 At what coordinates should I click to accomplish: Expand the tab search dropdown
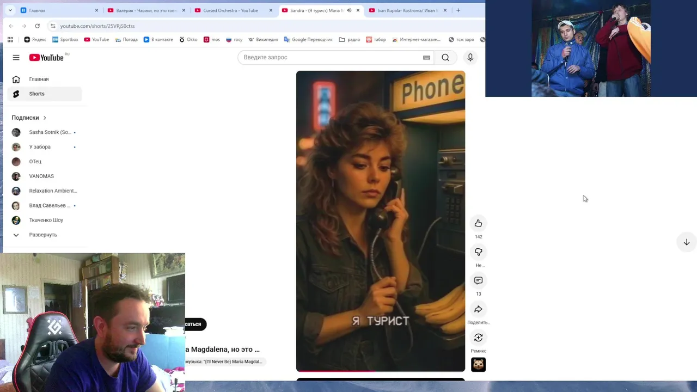10,10
